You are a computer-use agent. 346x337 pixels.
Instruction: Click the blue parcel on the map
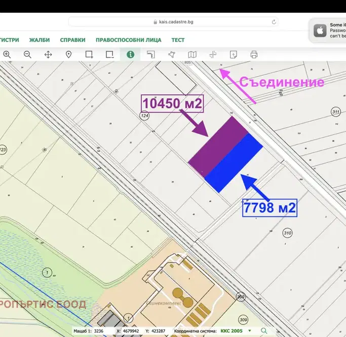click(x=234, y=163)
